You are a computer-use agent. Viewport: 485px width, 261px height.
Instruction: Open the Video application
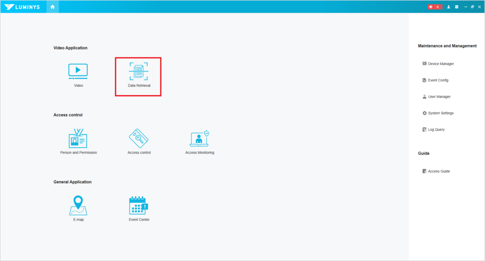point(78,72)
